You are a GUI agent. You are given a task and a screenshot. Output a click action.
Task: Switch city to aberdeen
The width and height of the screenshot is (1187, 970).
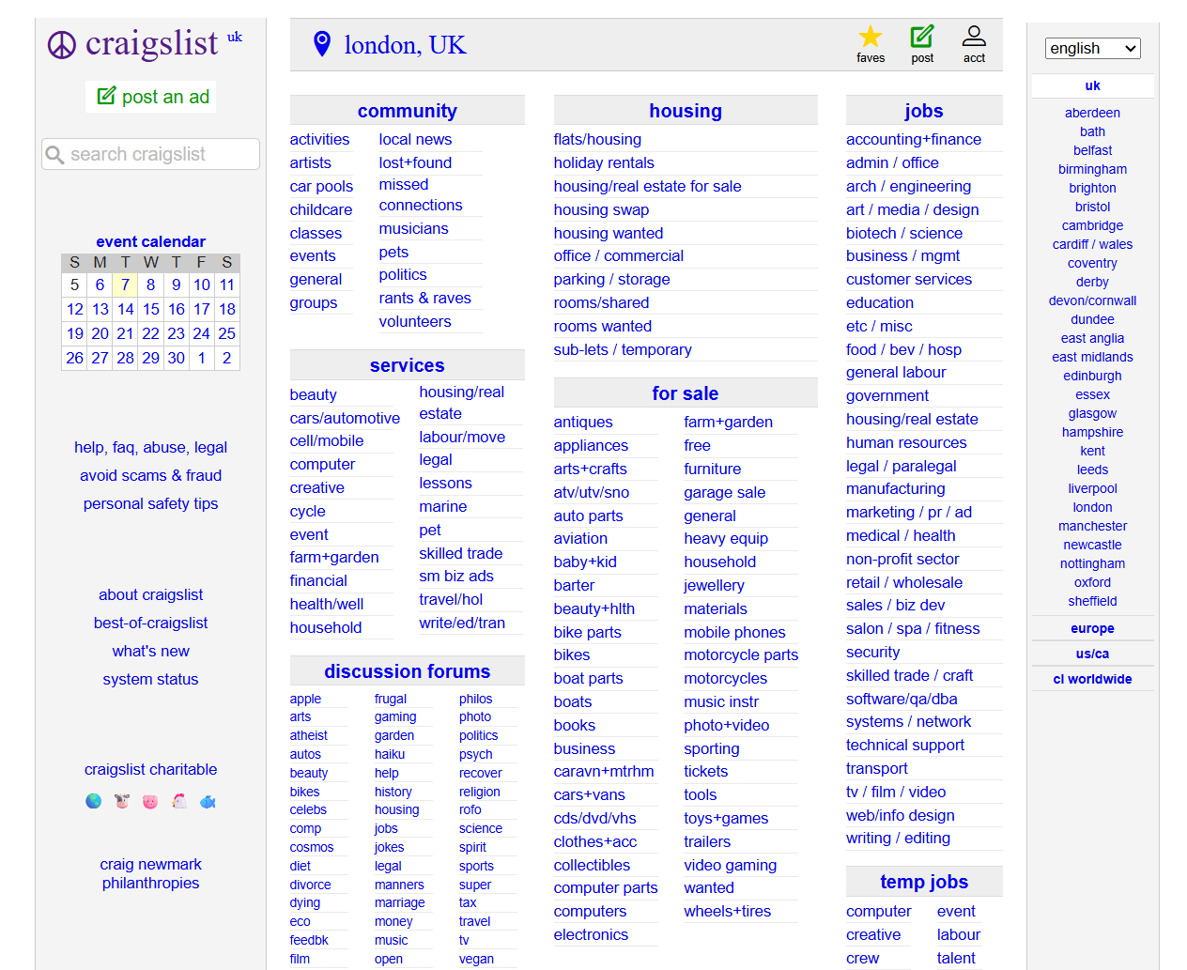pos(1092,113)
